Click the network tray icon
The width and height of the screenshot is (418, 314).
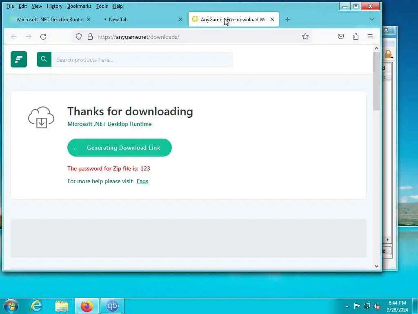(367, 306)
